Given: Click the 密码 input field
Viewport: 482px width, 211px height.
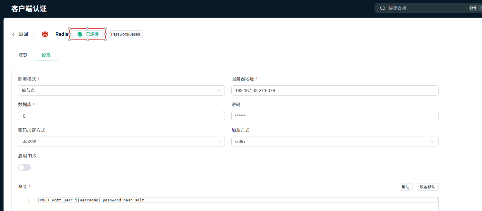Looking at the screenshot, I should click(x=335, y=116).
